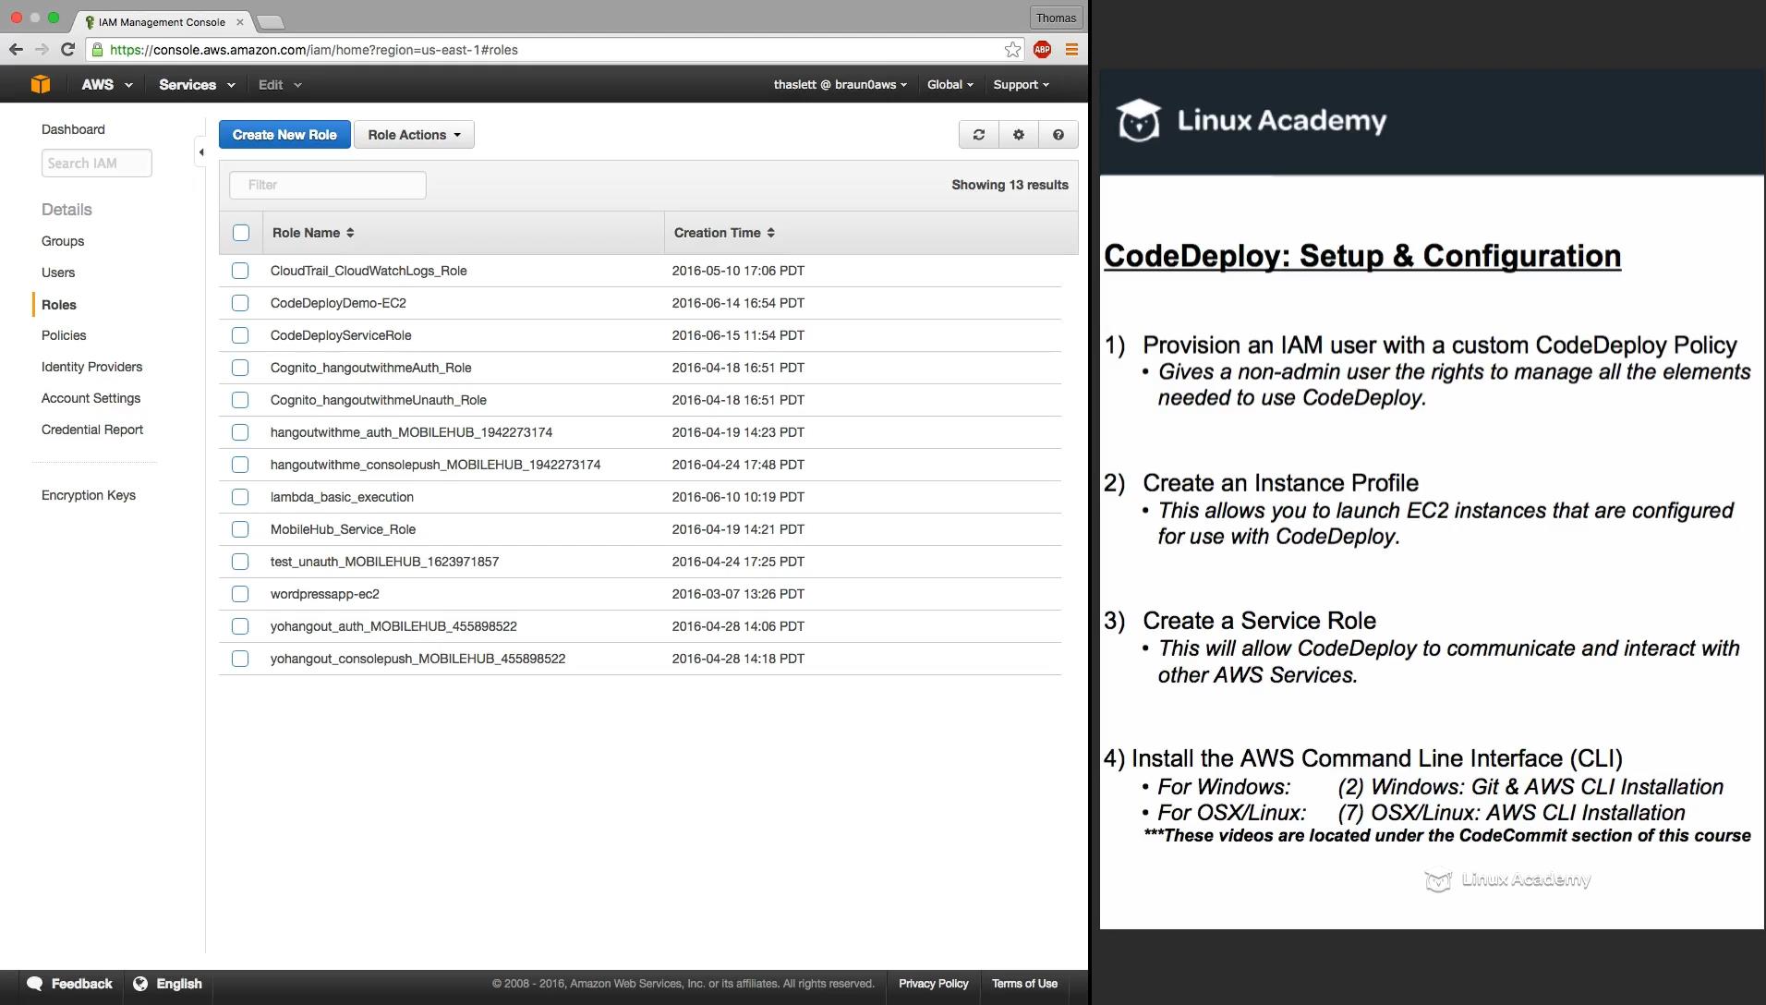Check the lambda_basic_execution checkbox
Image resolution: width=1766 pixels, height=1005 pixels.
pos(240,497)
